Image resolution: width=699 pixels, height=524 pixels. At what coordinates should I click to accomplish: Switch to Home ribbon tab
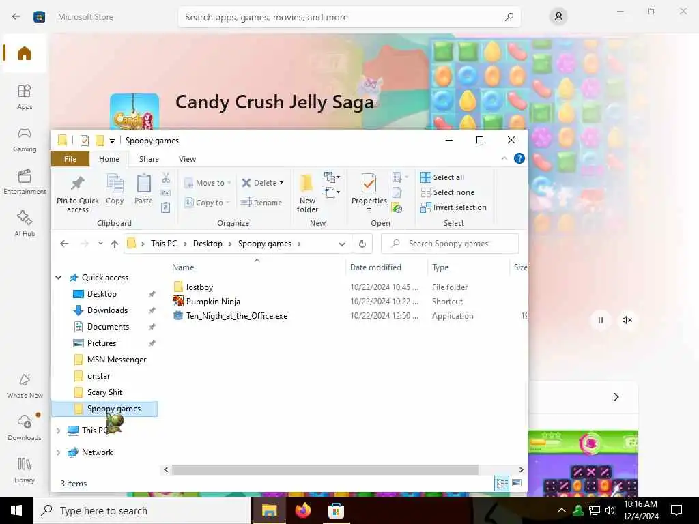pos(109,159)
